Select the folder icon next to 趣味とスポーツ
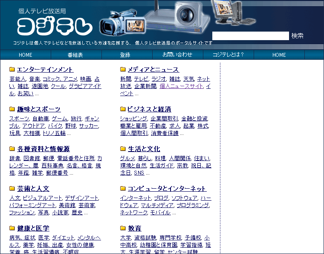 coord(12,109)
